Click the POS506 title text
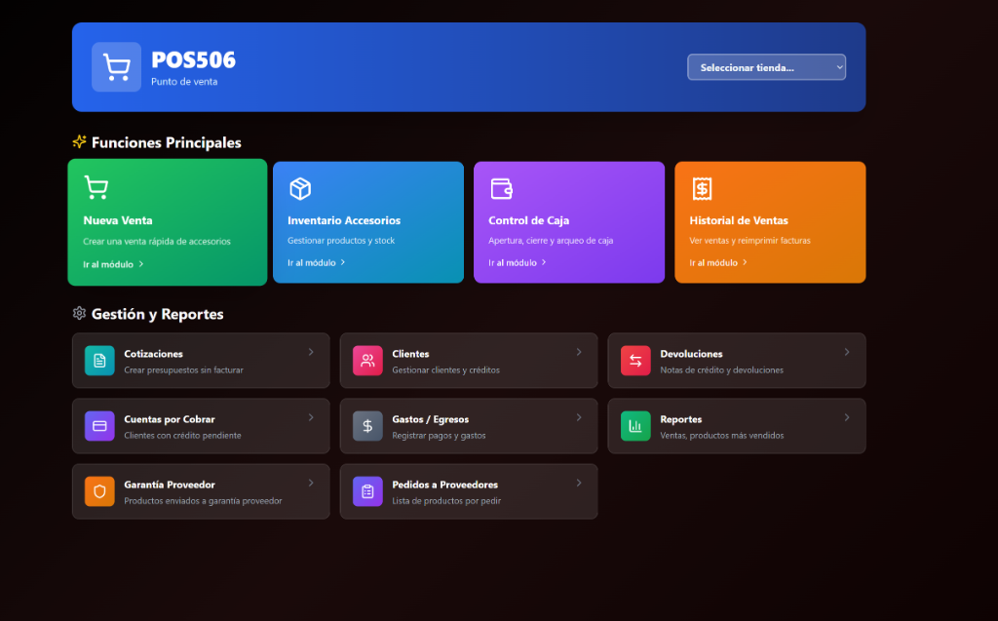Viewport: 998px width, 621px height. (x=194, y=59)
